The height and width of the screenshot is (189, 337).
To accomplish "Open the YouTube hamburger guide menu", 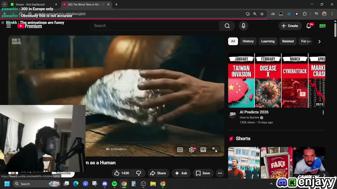I will 9,26.
